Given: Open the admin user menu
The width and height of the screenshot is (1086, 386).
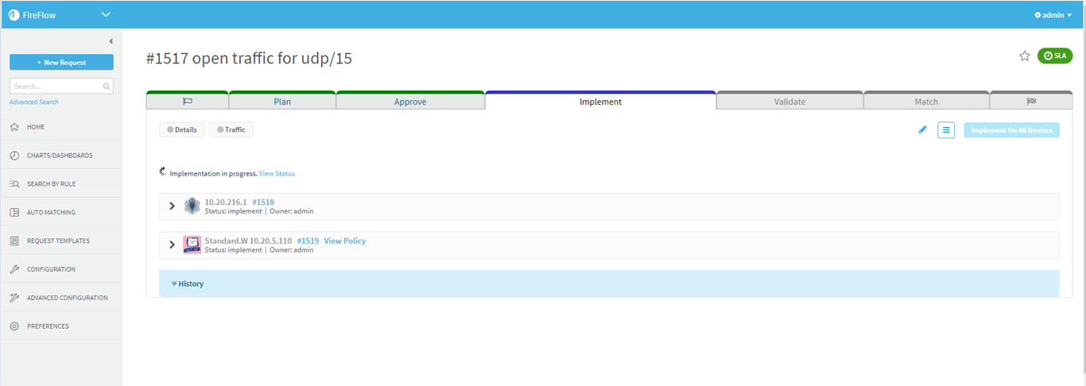Looking at the screenshot, I should 1053,15.
